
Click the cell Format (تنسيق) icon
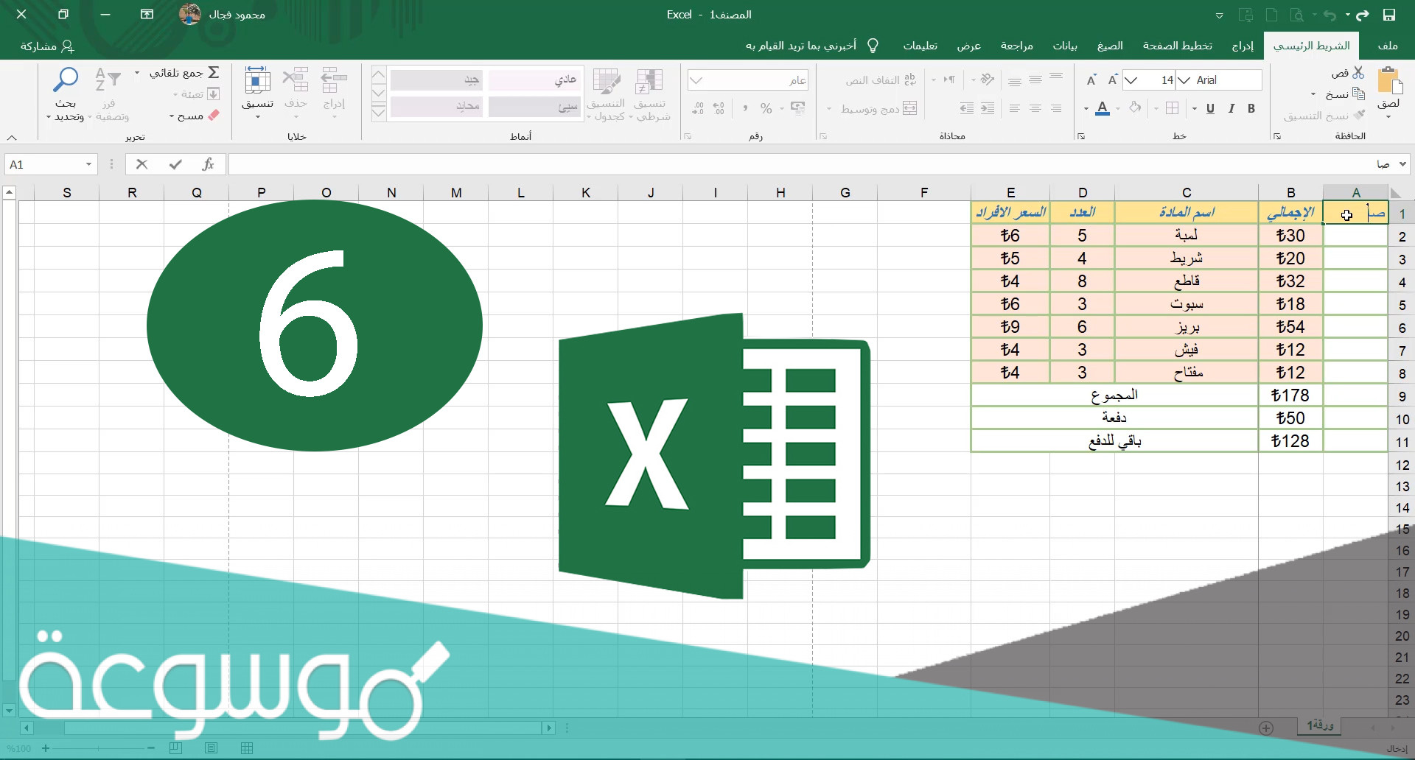pyautogui.click(x=257, y=82)
